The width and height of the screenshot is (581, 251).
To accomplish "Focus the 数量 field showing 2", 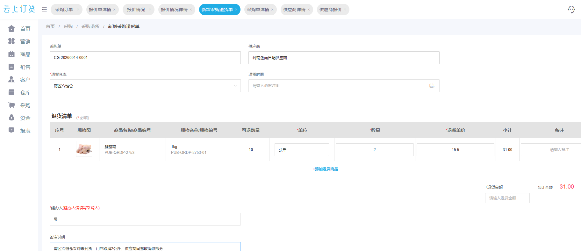I will [x=375, y=150].
